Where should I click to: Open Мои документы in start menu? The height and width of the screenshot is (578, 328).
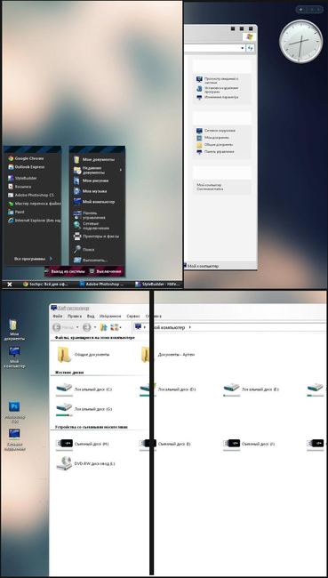[x=94, y=159]
